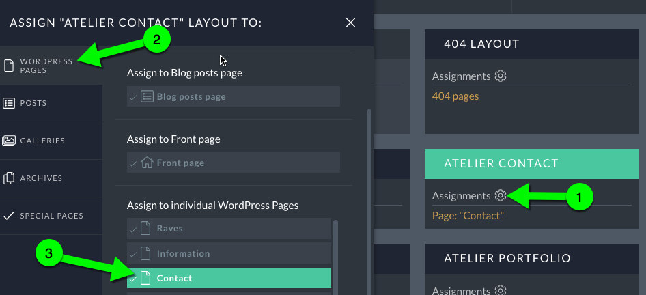This screenshot has width=646, height=295.
Task: Click the Assignments label under 404 Layout
Action: [461, 76]
